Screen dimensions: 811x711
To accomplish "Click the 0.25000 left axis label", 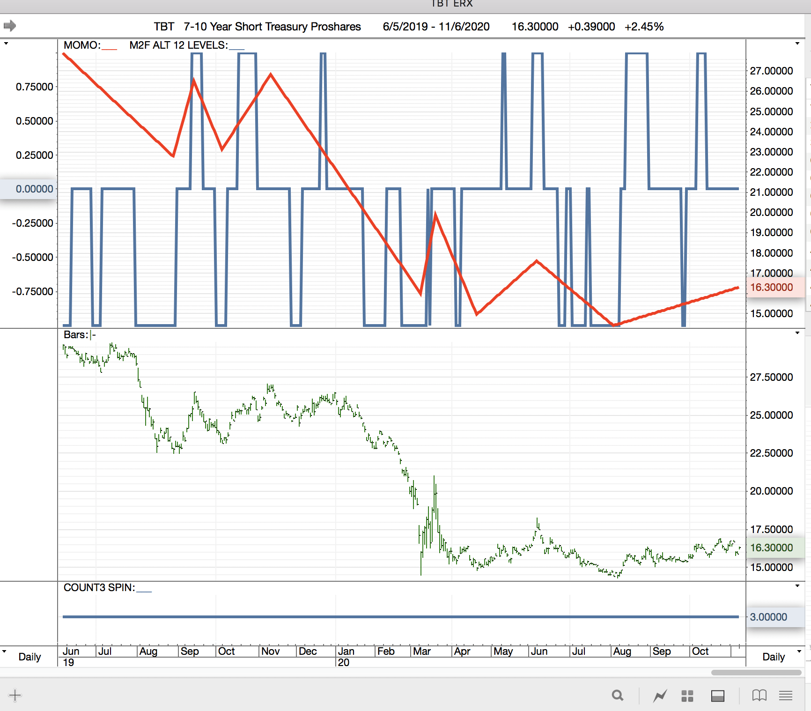I will click(x=35, y=155).
